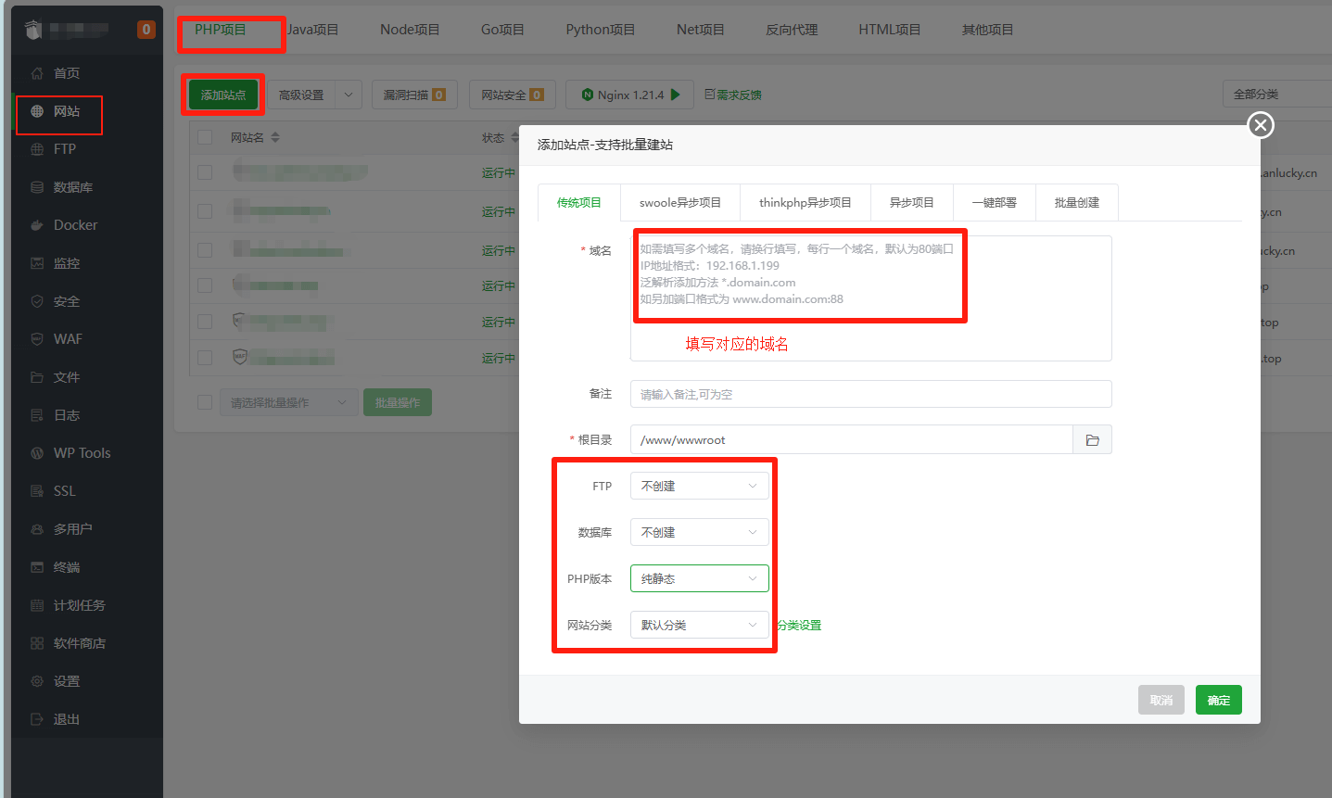1332x798 pixels.
Task: Open the WP Tools WordPress icon
Action: click(37, 453)
